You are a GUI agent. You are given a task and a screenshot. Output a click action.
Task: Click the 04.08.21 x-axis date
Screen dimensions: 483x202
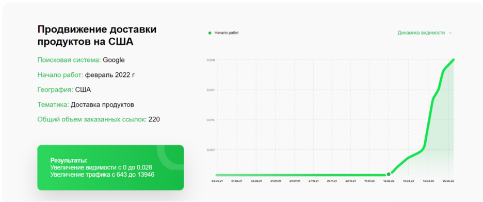(x=256, y=181)
